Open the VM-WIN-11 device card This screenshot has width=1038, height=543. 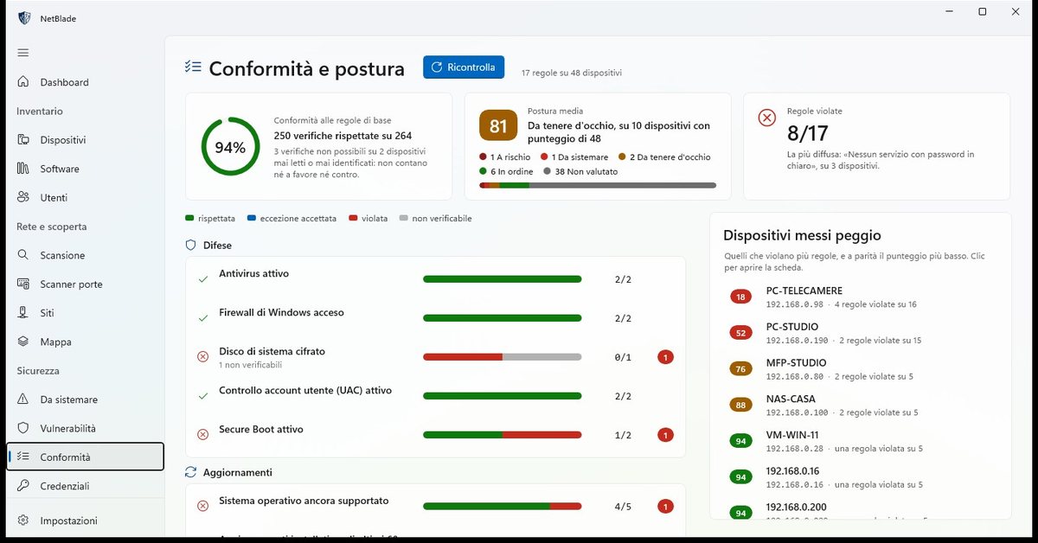pos(860,442)
